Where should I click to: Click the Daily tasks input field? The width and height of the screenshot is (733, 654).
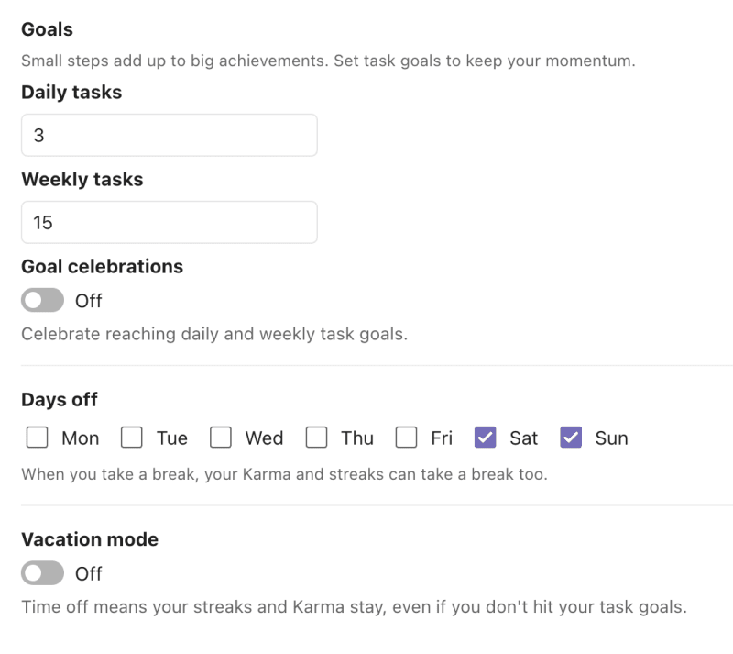(x=169, y=134)
